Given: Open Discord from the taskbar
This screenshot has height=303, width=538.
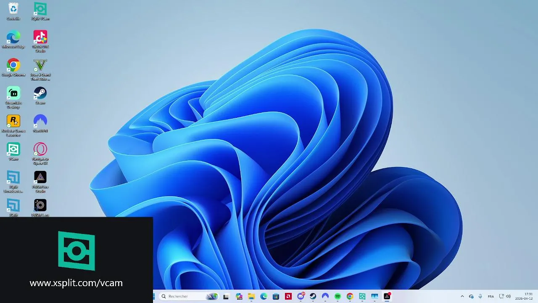Looking at the screenshot, I should [301, 296].
